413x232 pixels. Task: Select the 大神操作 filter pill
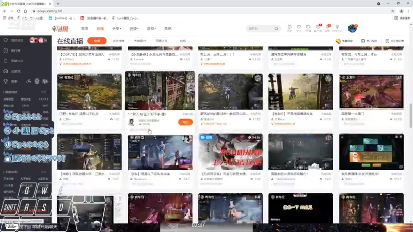tap(140, 41)
